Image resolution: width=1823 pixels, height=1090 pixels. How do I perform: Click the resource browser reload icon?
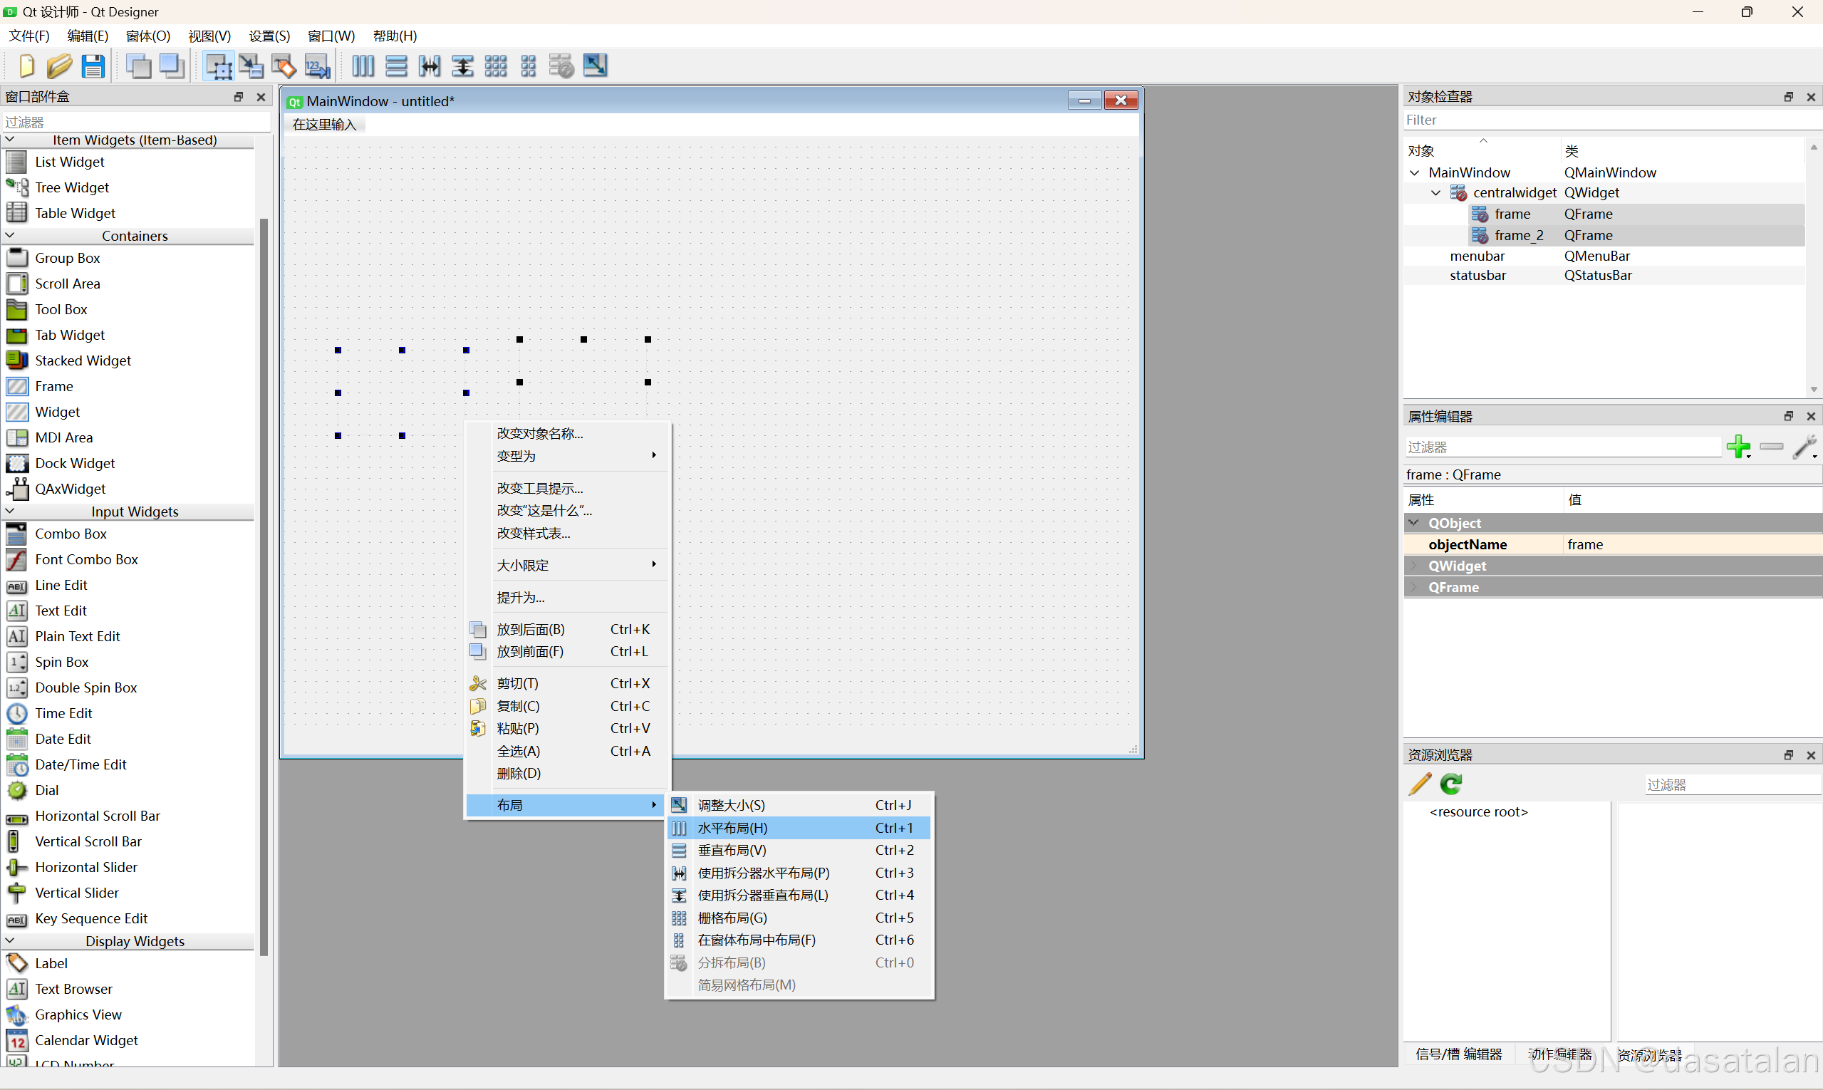(1451, 784)
